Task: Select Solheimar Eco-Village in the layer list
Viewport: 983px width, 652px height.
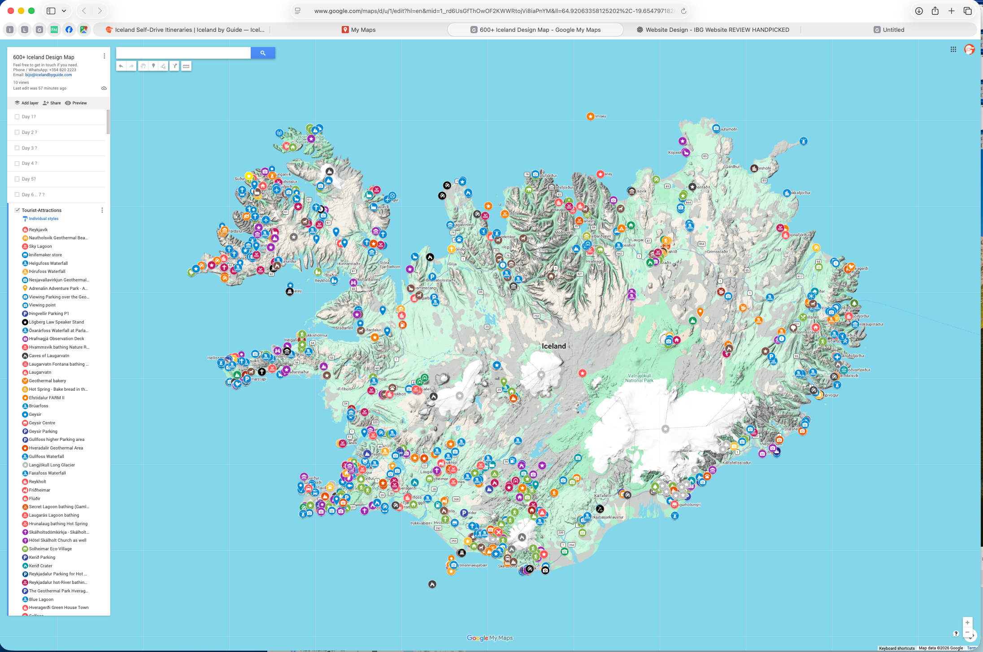Action: tap(50, 549)
